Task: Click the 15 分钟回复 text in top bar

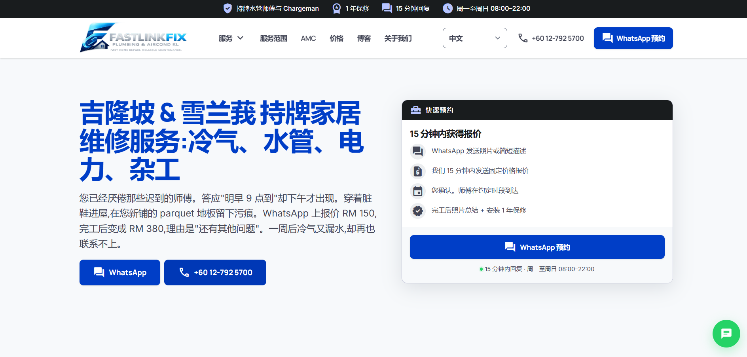Action: [x=413, y=8]
